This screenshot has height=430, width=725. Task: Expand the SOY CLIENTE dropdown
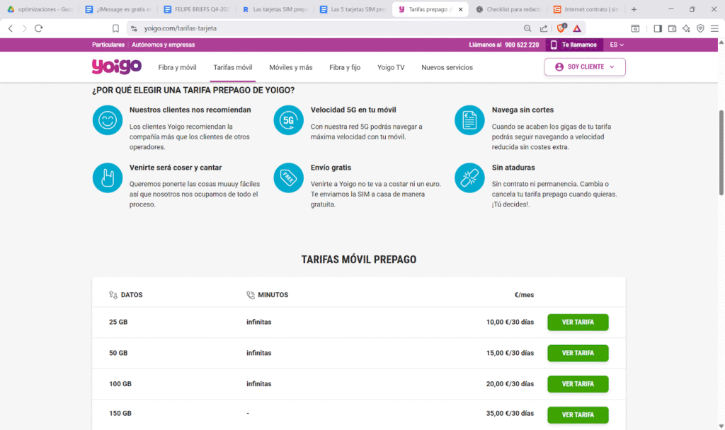point(585,67)
